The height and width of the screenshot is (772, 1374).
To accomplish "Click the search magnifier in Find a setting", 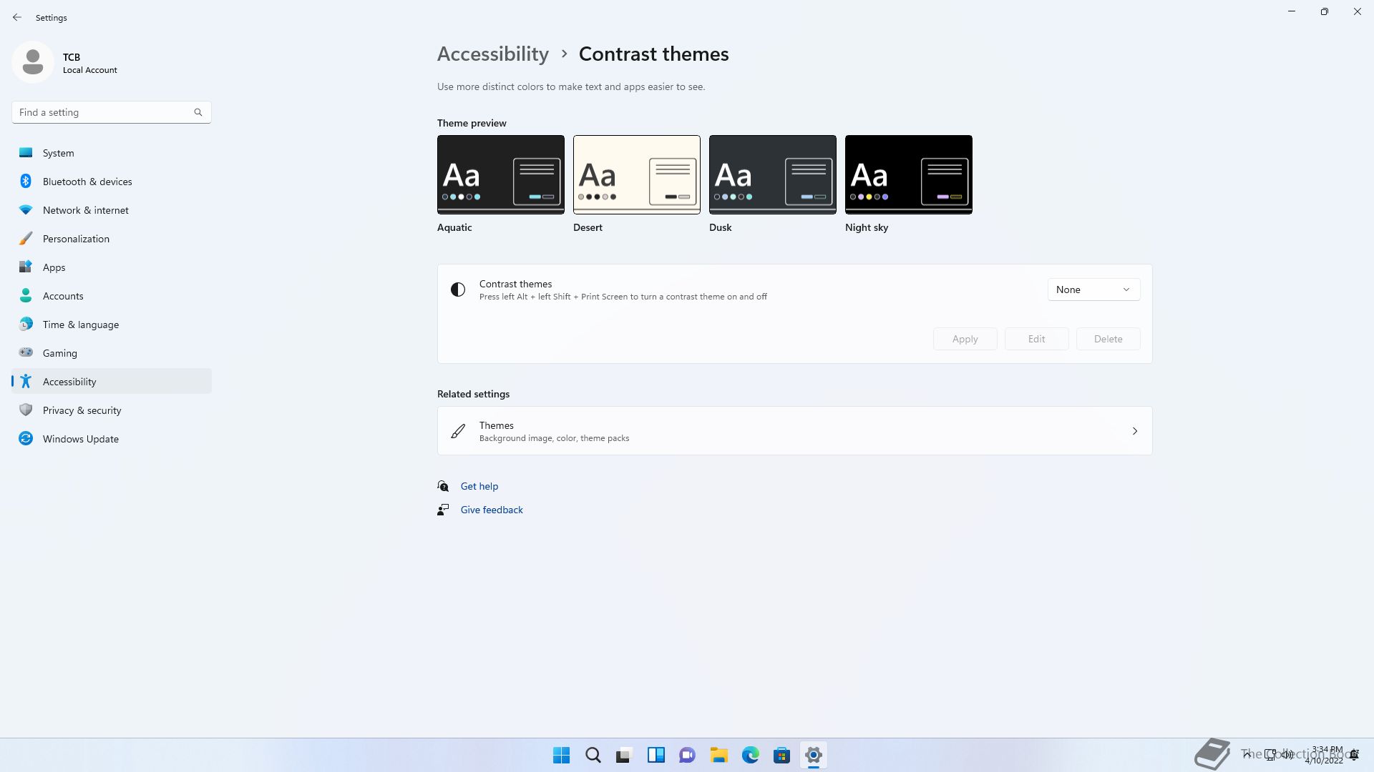I will (198, 112).
